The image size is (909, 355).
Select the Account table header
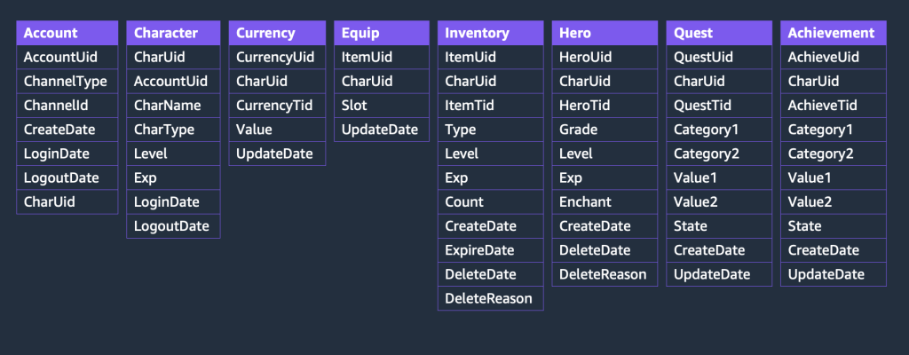pyautogui.click(x=67, y=33)
